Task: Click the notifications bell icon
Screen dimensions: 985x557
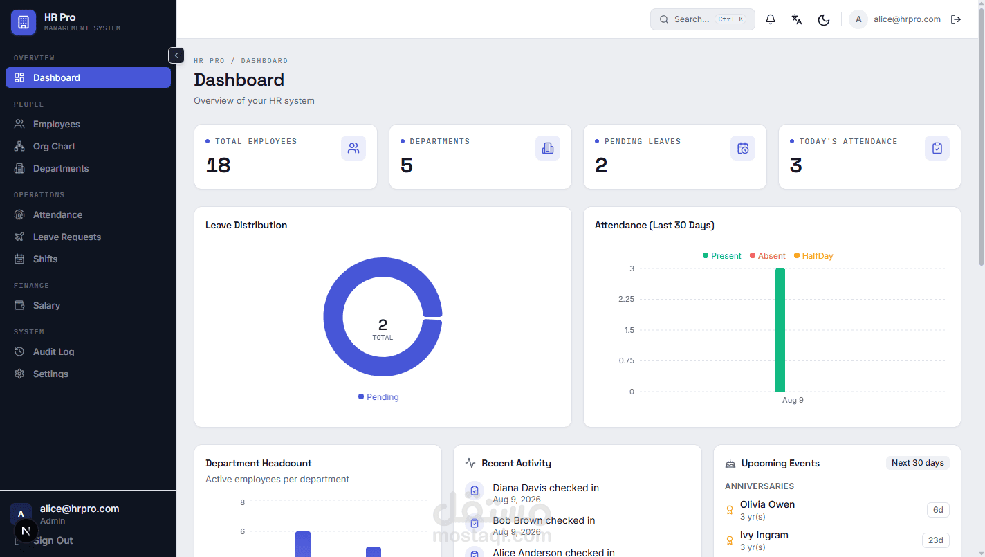Action: tap(771, 19)
